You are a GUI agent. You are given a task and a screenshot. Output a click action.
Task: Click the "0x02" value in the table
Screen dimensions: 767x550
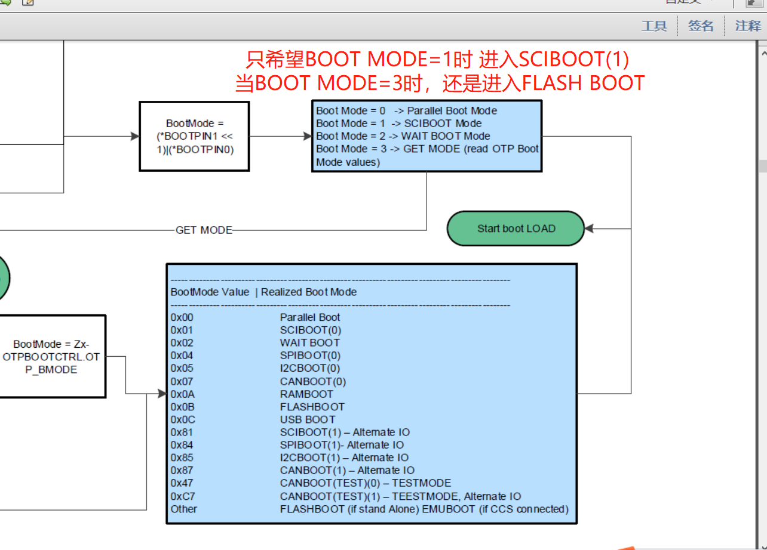182,342
